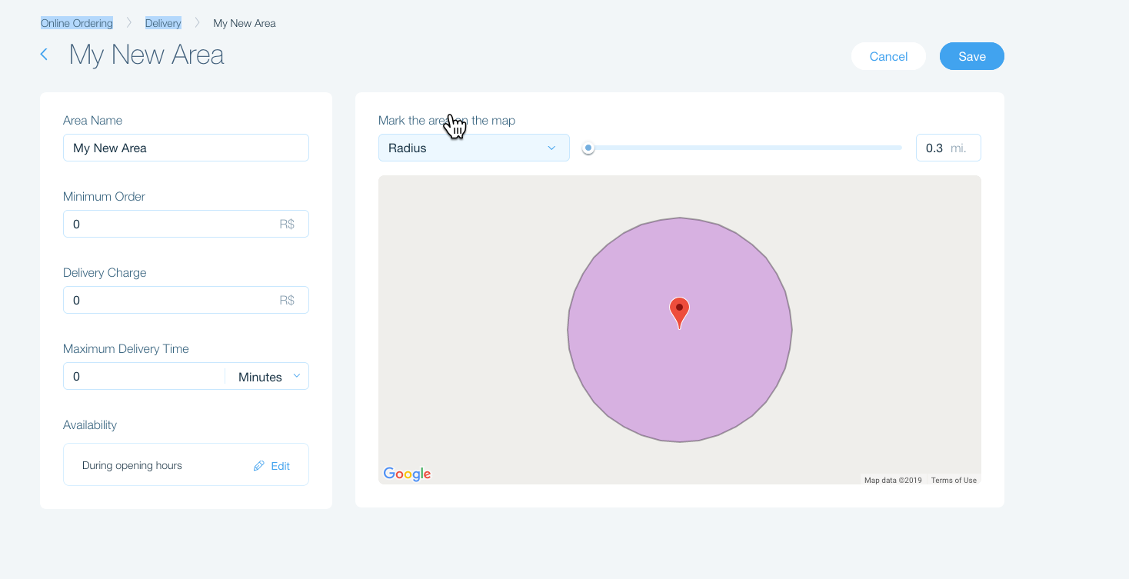This screenshot has height=579, width=1129.
Task: Click the Google logo on the map
Action: [407, 474]
